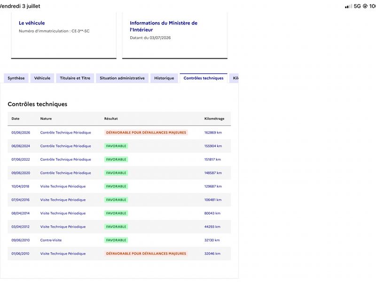Click the date 06/06/2024
This screenshot has width=376, height=282.
click(21, 146)
